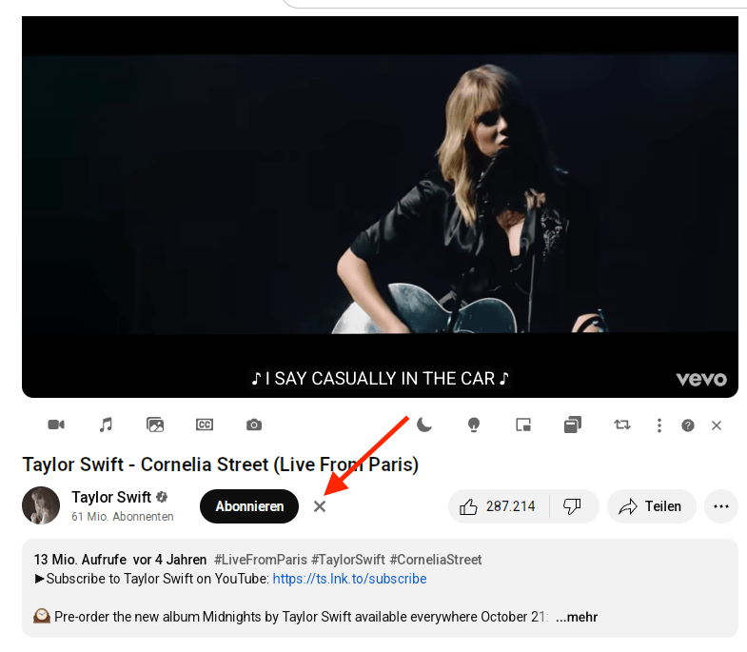Screen dimensions: 747x652
Task: Click the Taylor Swift channel name
Action: point(111,497)
